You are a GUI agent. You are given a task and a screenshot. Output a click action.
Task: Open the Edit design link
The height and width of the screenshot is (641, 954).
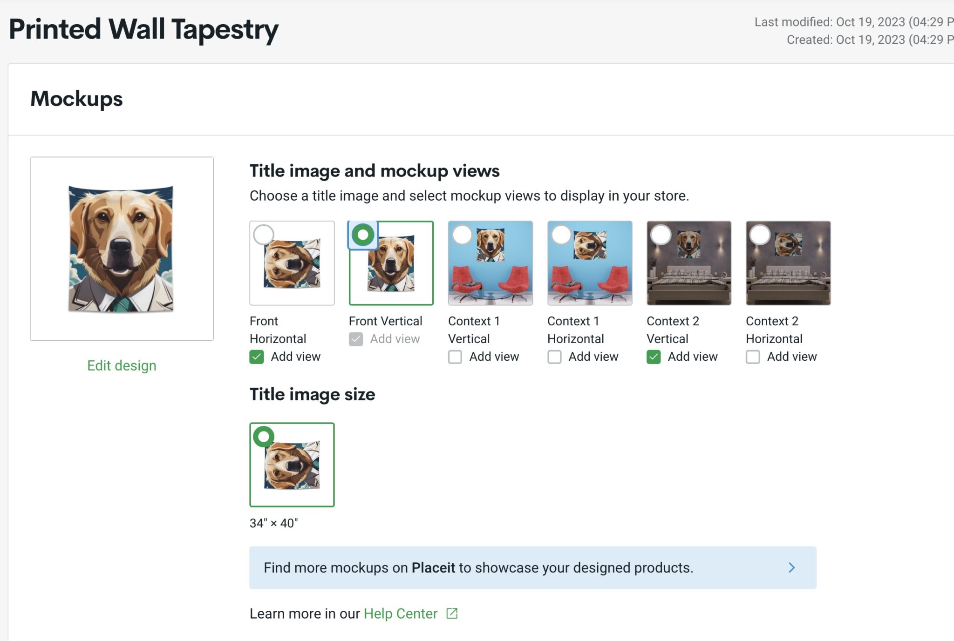click(x=122, y=365)
